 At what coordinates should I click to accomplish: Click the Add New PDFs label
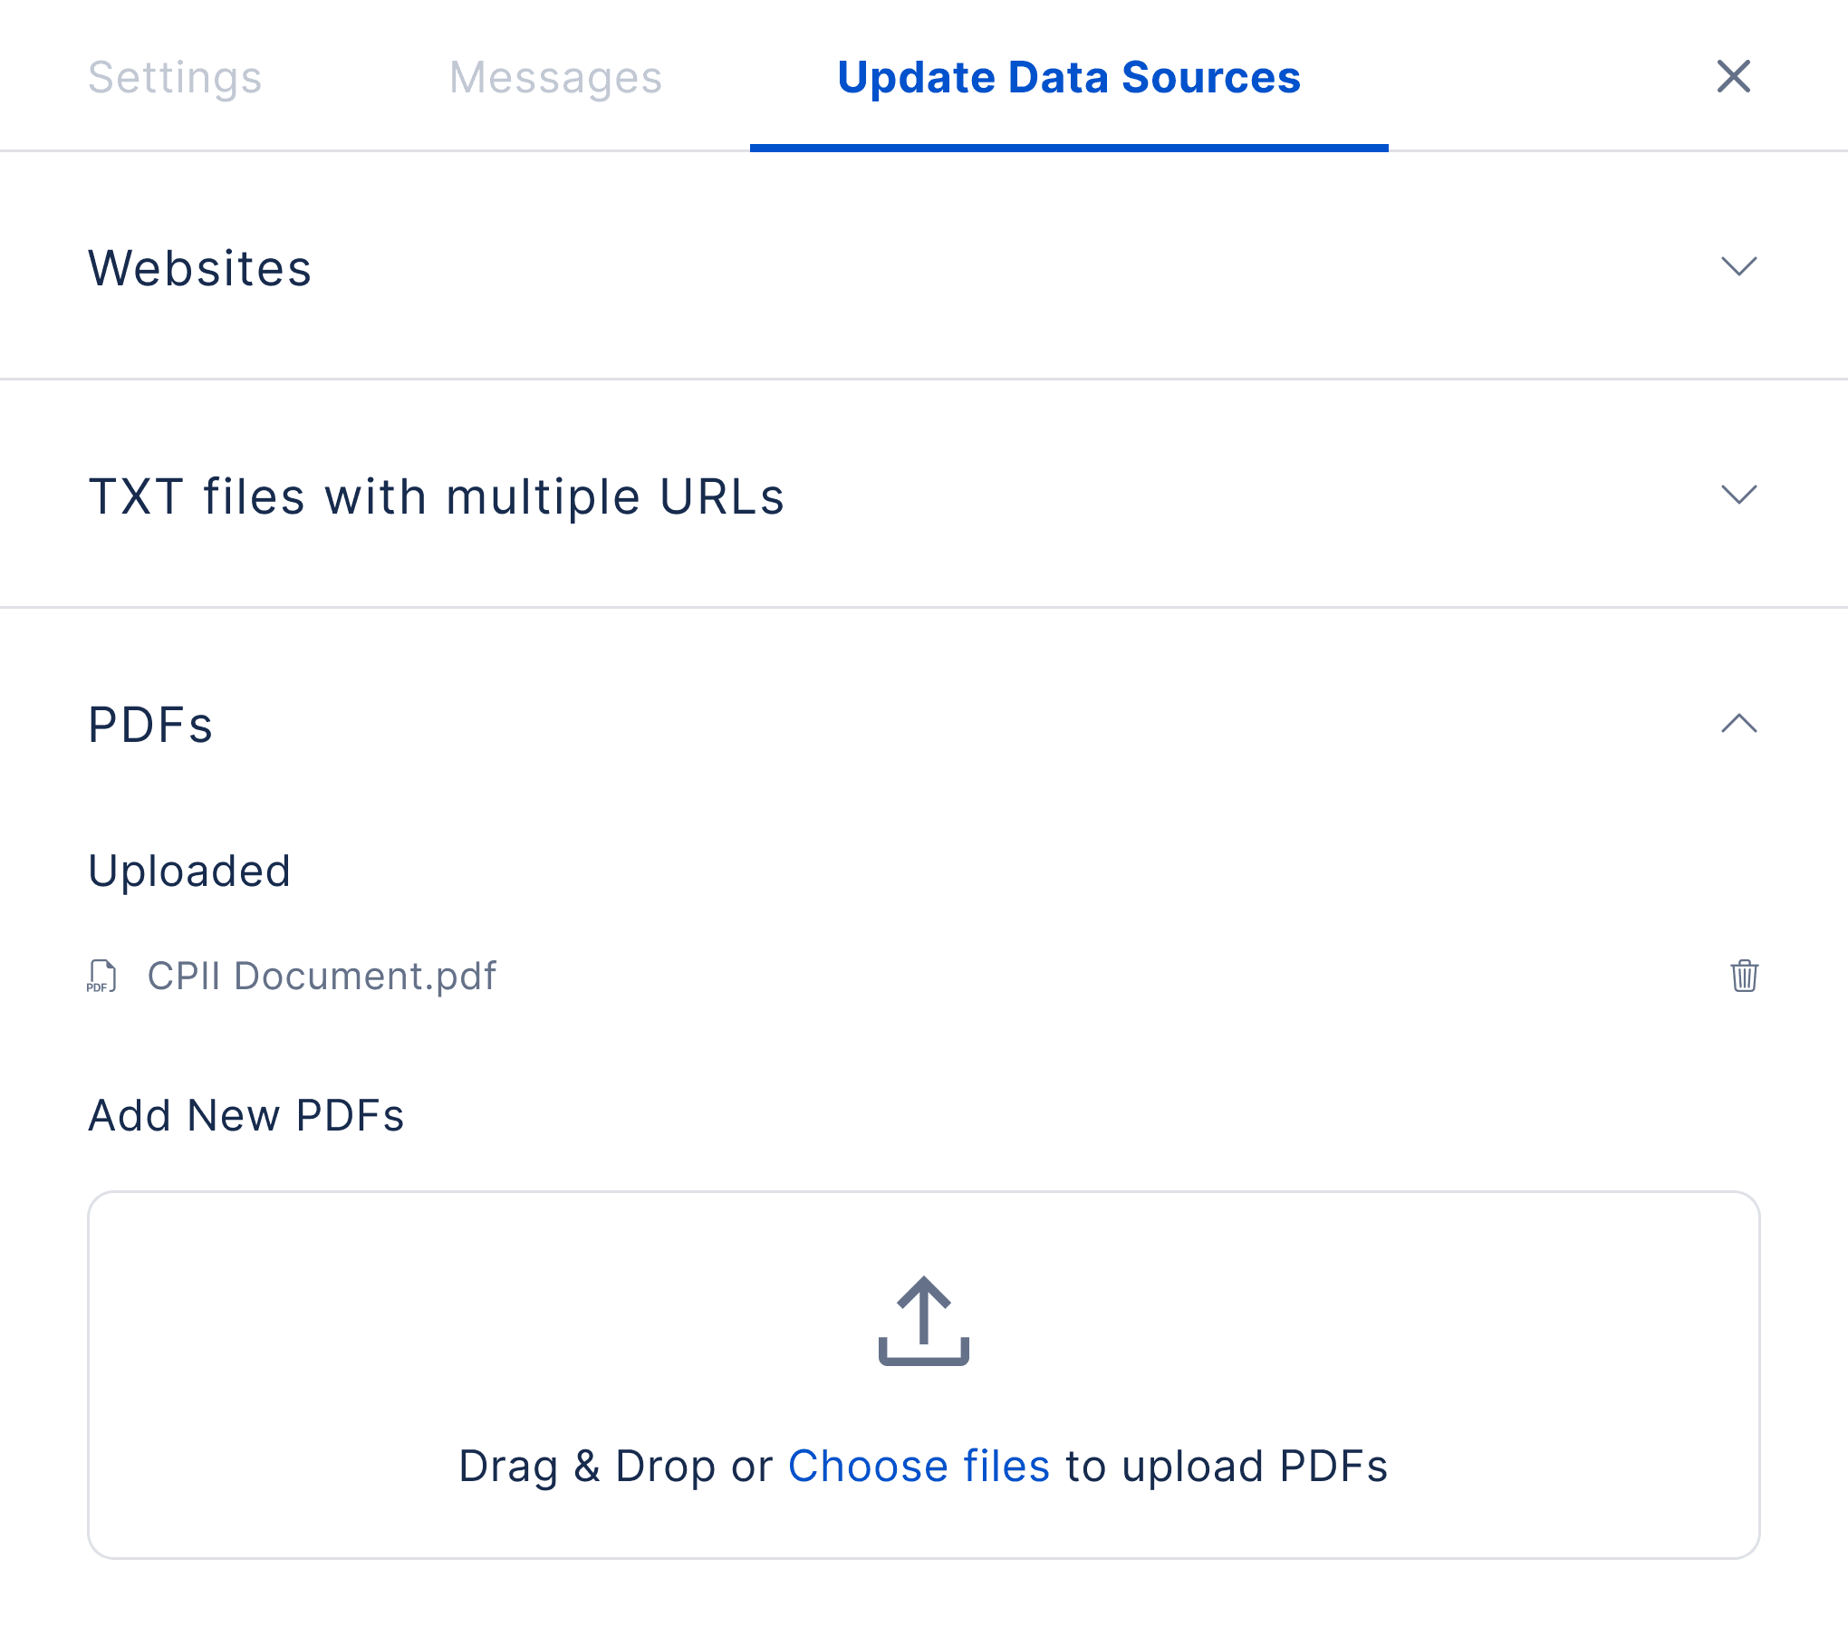(246, 1115)
